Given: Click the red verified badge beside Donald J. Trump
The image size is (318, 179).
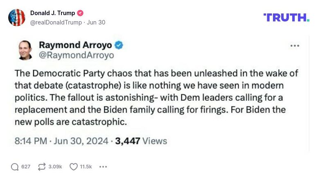Looking at the screenshot, I should pos(81,13).
